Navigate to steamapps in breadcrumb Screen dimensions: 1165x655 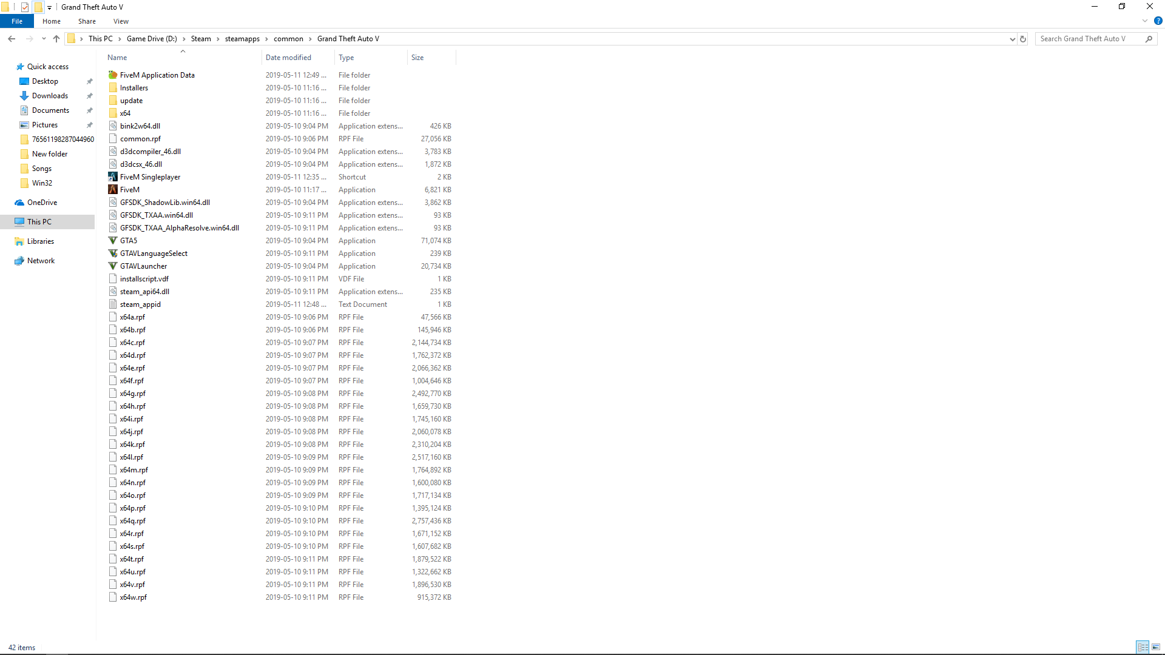click(242, 39)
